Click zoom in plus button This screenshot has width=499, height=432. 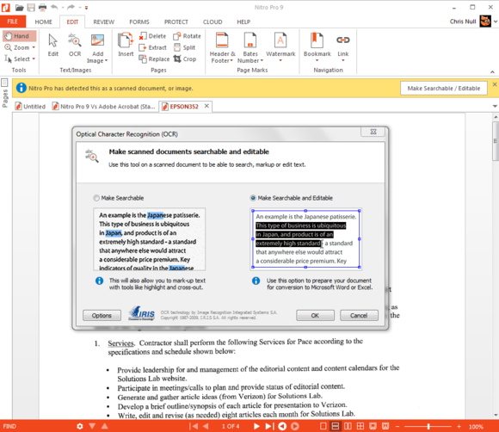pyautogui.click(x=459, y=426)
